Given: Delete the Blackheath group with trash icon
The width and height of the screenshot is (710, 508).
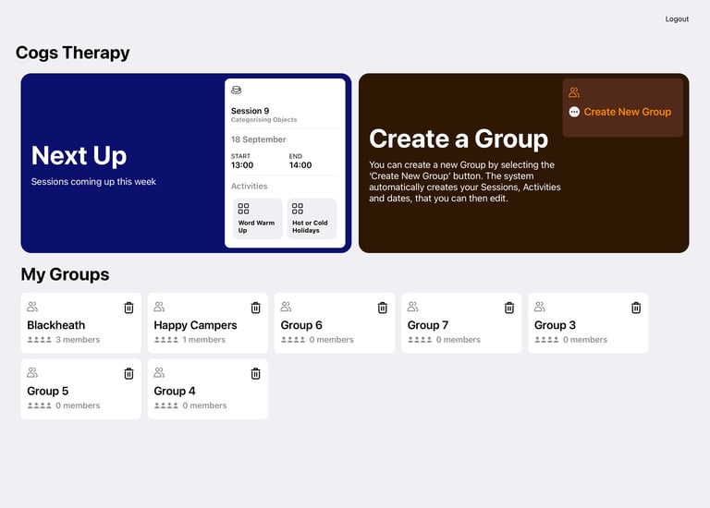Looking at the screenshot, I should [x=129, y=308].
